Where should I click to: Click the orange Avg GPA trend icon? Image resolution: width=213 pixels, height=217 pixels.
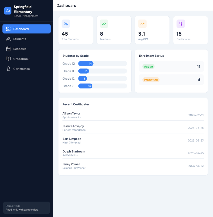pos(142,24)
